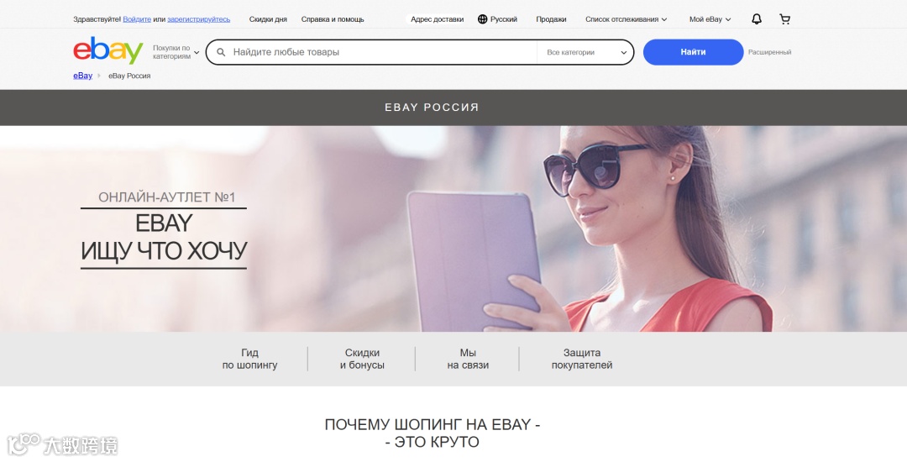Click the eBay breadcrumb link

click(x=82, y=76)
